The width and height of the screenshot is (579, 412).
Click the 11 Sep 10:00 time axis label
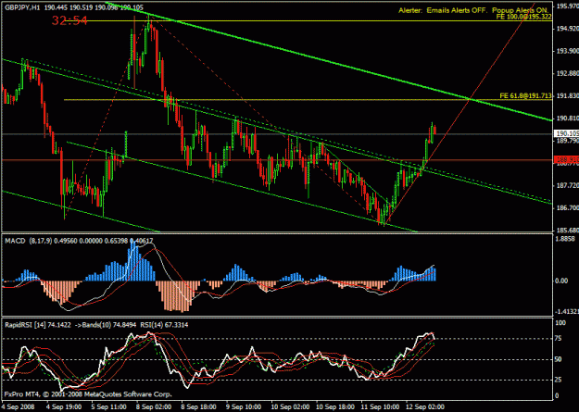click(379, 406)
